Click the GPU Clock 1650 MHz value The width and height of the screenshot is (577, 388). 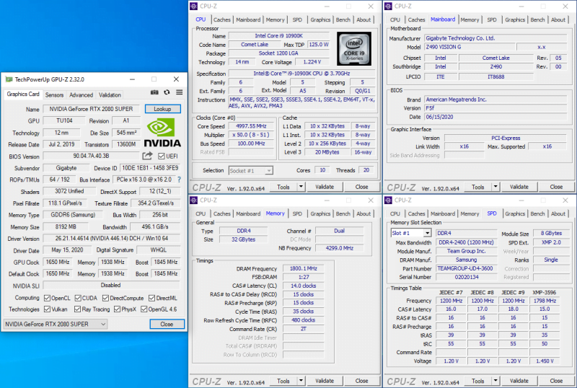coord(58,262)
